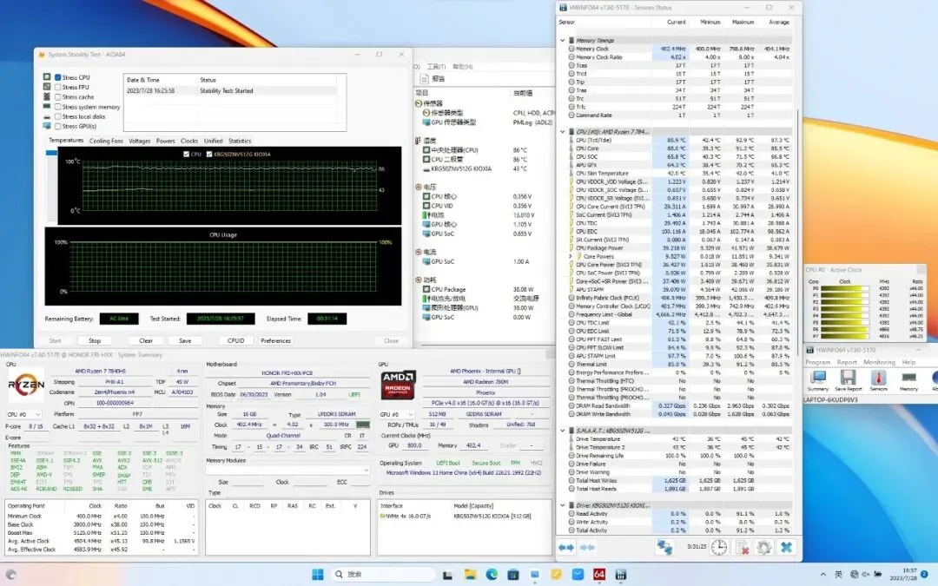Tick Stress local disks option
This screenshot has height=586, width=938.
pyautogui.click(x=58, y=116)
